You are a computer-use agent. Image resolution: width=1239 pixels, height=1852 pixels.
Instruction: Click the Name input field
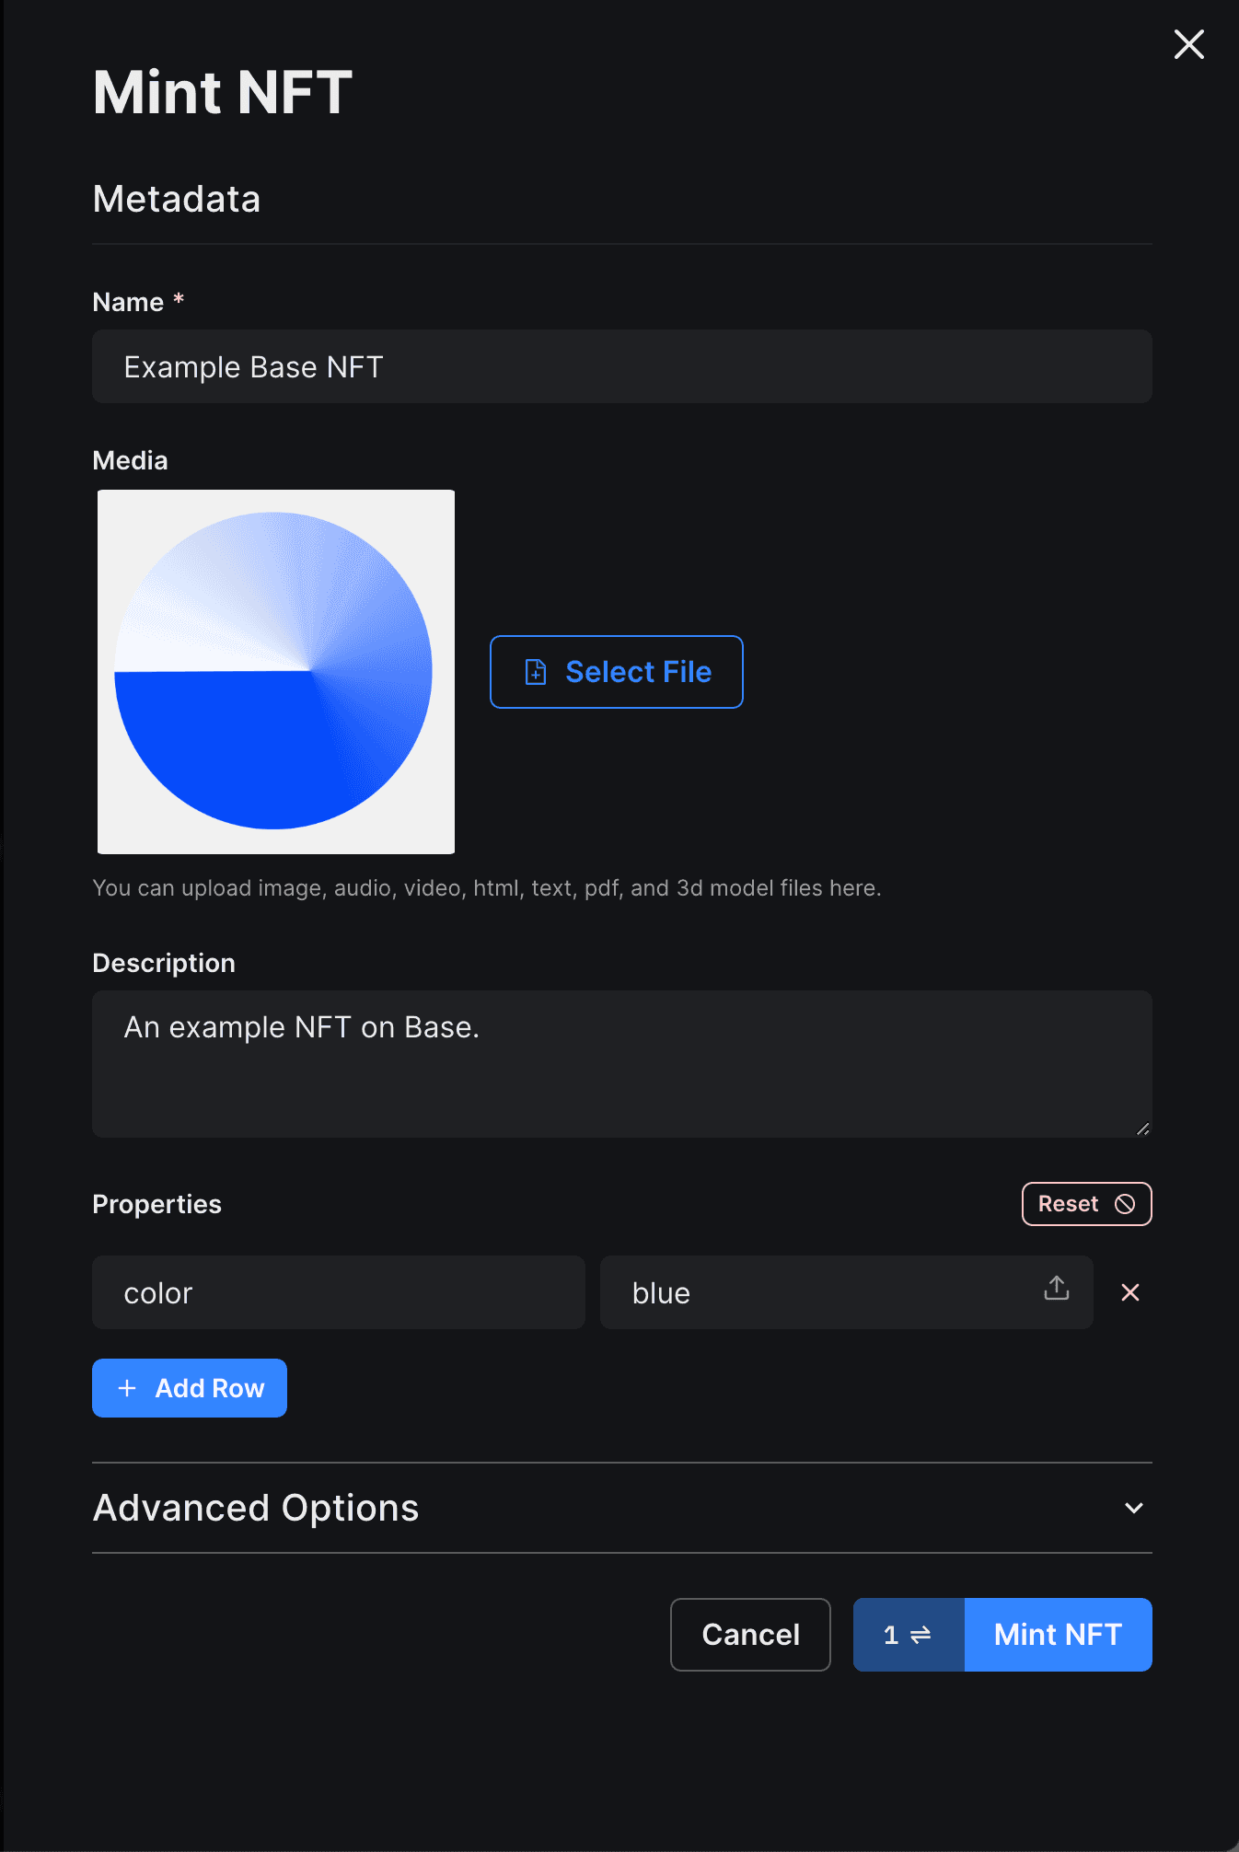click(x=621, y=366)
